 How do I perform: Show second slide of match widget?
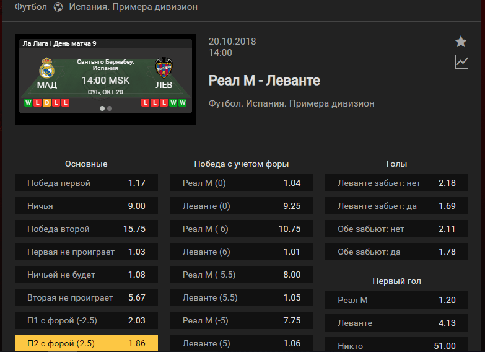[110, 108]
